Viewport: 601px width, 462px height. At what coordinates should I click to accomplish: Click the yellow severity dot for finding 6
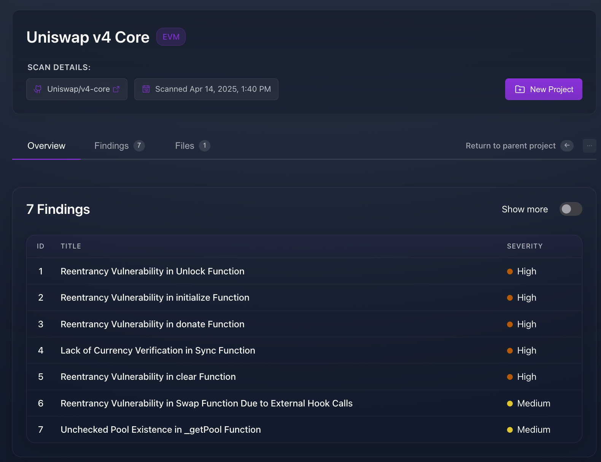(510, 403)
